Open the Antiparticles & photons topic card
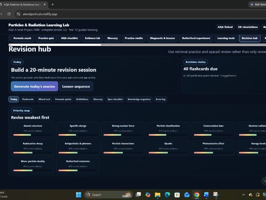The width and height of the screenshot is (266, 200). click(78, 147)
